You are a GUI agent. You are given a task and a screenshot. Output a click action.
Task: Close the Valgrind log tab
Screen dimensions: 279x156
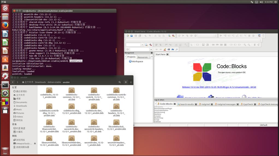pyautogui.click(x=212, y=104)
